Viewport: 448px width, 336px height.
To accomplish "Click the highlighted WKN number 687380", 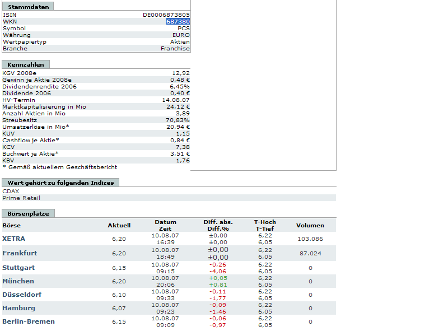I will 178,21.
